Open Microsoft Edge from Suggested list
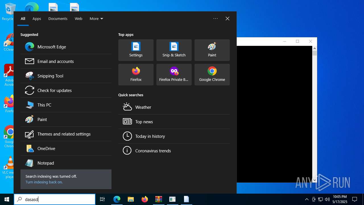This screenshot has height=205, width=364. pyautogui.click(x=66, y=47)
